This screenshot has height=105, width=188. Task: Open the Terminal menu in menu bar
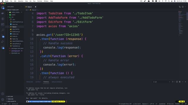click(x=40, y=1)
